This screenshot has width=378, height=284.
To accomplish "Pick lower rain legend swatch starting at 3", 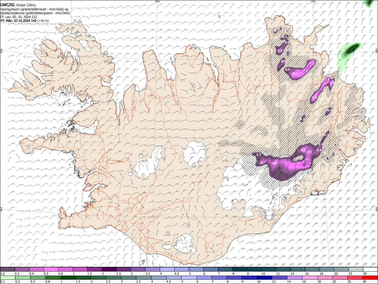I will [x=128, y=277].
